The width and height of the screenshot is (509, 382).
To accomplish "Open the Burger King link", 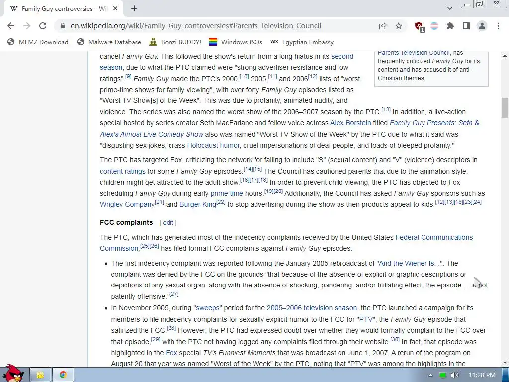I will pos(198,204).
